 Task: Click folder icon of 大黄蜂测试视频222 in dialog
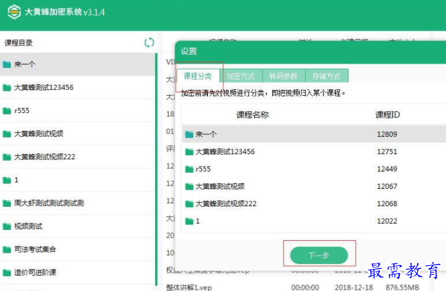pyautogui.click(x=189, y=204)
